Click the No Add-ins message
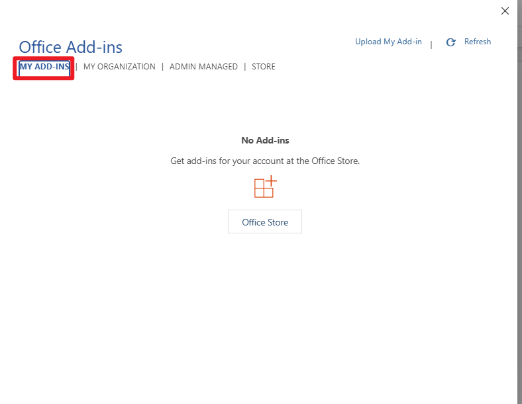 (265, 141)
